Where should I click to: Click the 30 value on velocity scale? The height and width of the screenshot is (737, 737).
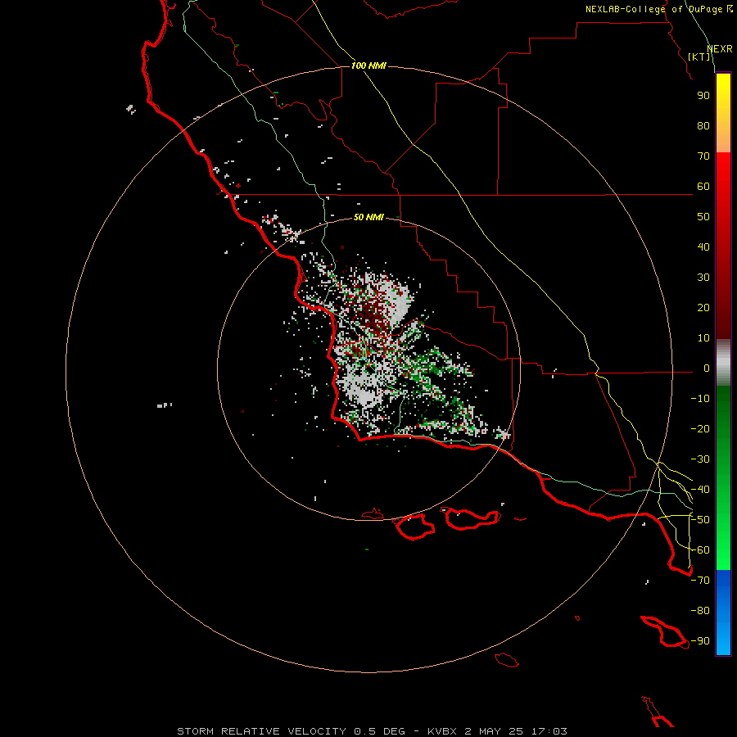tap(703, 278)
